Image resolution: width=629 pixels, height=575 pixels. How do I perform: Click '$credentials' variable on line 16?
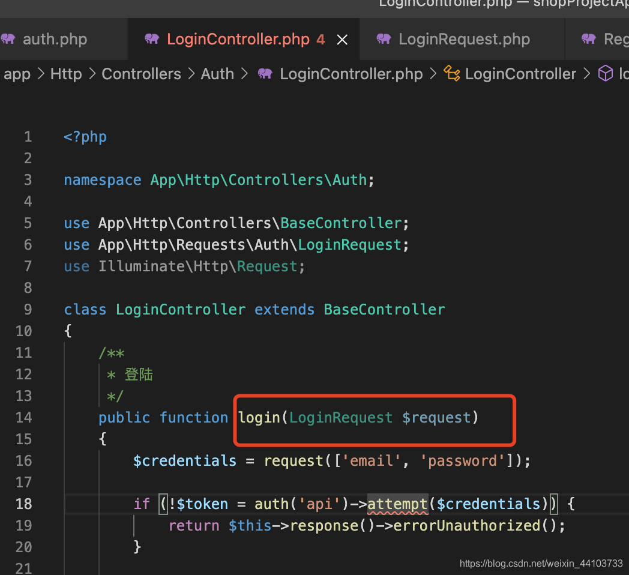pyautogui.click(x=184, y=460)
